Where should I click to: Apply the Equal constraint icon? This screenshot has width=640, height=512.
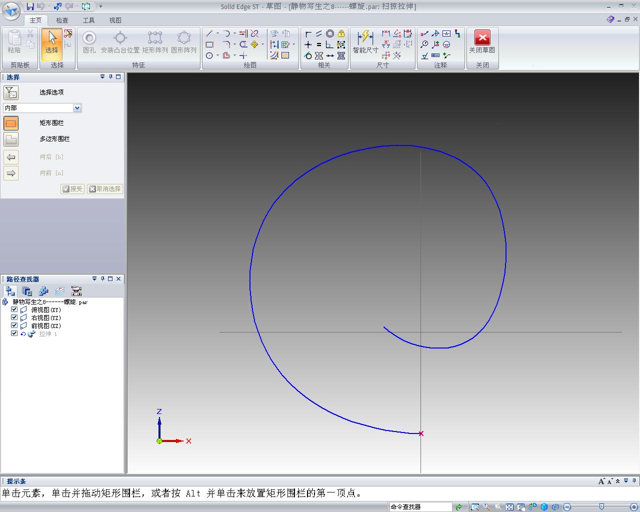(319, 44)
